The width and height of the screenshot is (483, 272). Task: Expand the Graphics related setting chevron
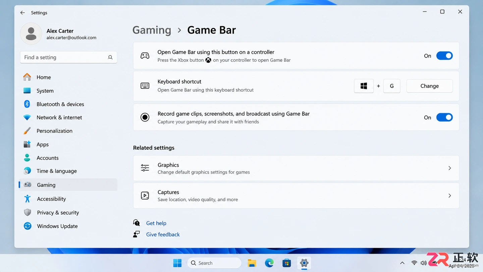click(x=450, y=168)
